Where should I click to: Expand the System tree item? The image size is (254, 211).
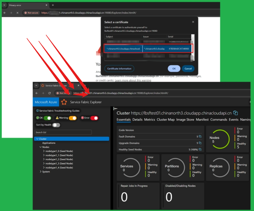40,172
